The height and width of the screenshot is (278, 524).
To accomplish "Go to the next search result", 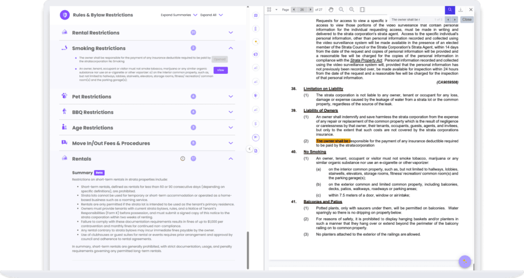I will click(x=454, y=19).
